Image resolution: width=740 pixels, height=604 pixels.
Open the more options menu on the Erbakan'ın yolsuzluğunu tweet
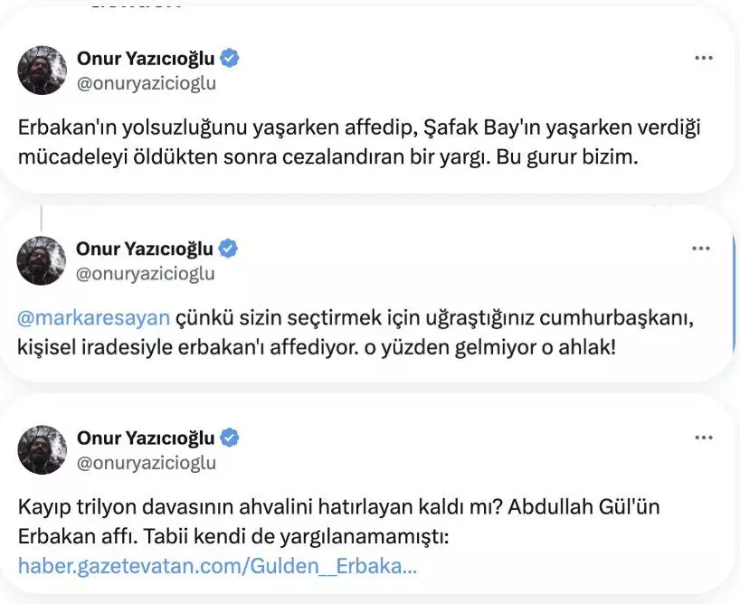[x=703, y=58]
